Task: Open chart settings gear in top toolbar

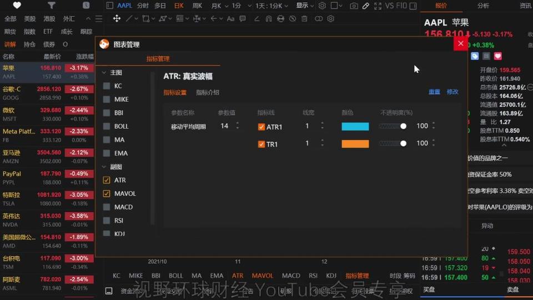Action: click(322, 6)
